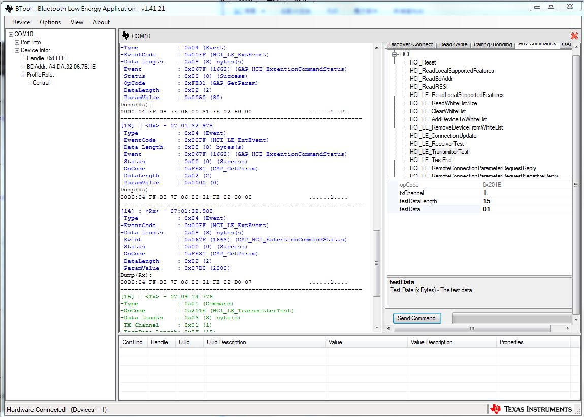Screen dimensions: 584x417
Task: Select HCI_LE_RemoveDeviceFromWhiteList command
Action: (x=456, y=127)
